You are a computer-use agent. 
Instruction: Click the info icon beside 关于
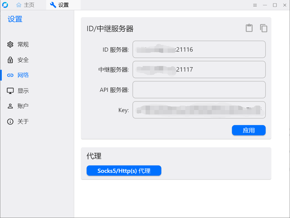(x=10, y=121)
